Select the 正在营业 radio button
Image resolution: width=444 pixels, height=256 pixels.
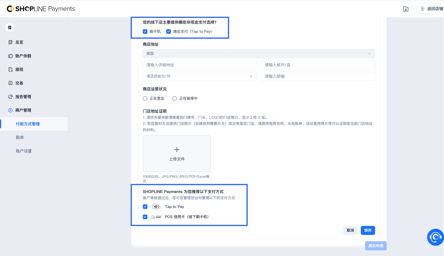point(145,99)
